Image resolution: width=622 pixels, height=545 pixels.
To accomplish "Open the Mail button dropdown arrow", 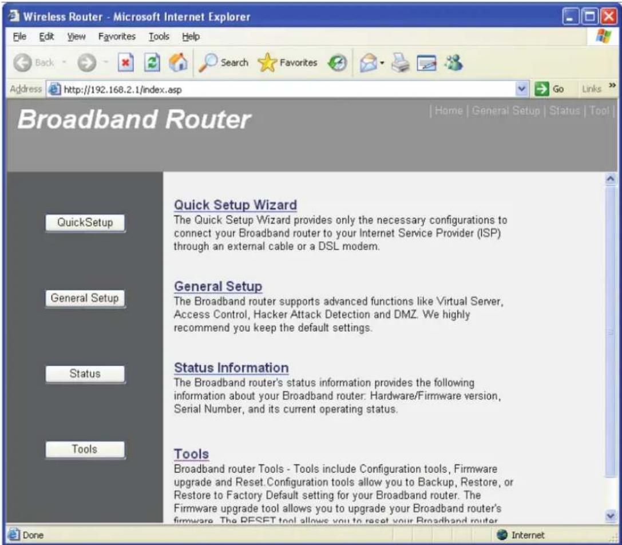I will pyautogui.click(x=382, y=63).
